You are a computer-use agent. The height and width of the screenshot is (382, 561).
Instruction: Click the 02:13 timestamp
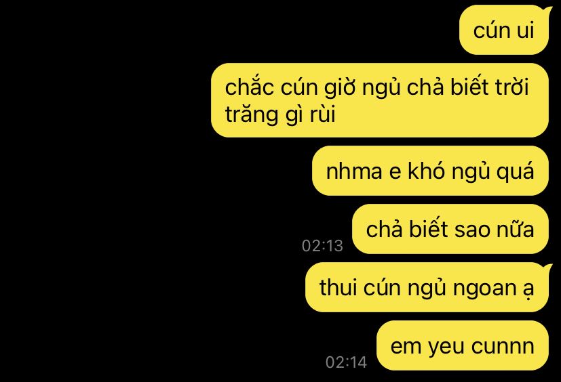click(x=322, y=245)
